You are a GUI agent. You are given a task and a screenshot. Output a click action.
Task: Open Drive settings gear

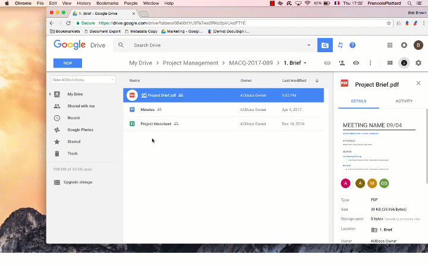418,63
